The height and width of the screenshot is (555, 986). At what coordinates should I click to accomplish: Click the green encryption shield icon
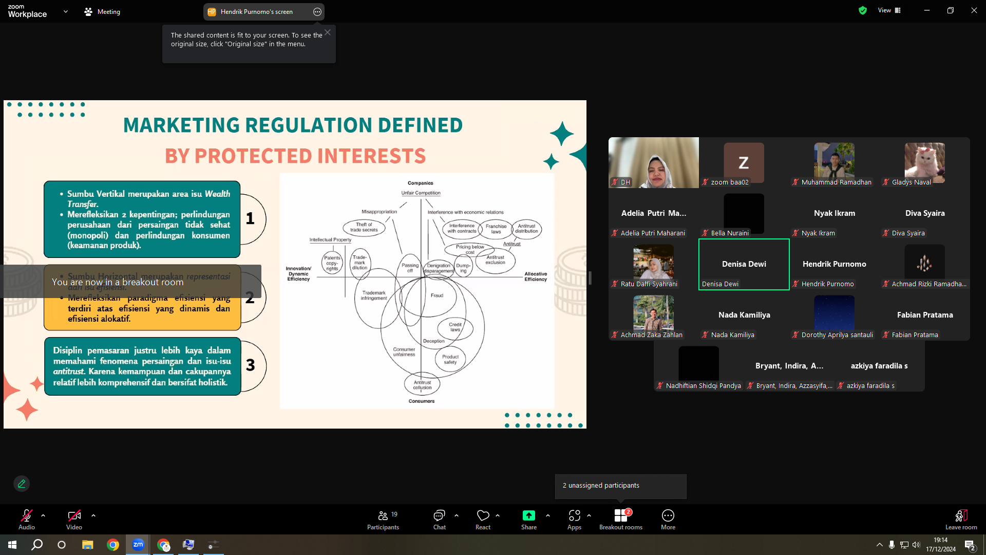click(863, 10)
